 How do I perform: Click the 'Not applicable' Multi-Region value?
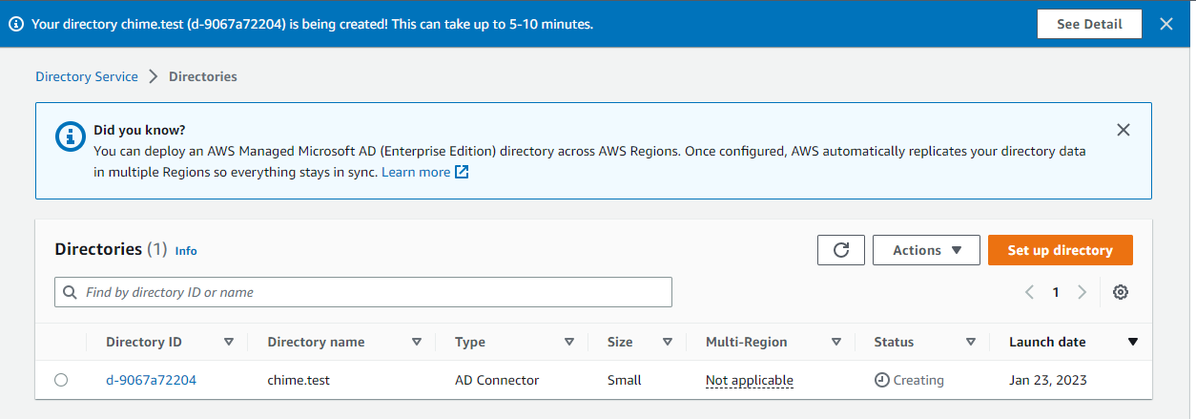tap(749, 380)
